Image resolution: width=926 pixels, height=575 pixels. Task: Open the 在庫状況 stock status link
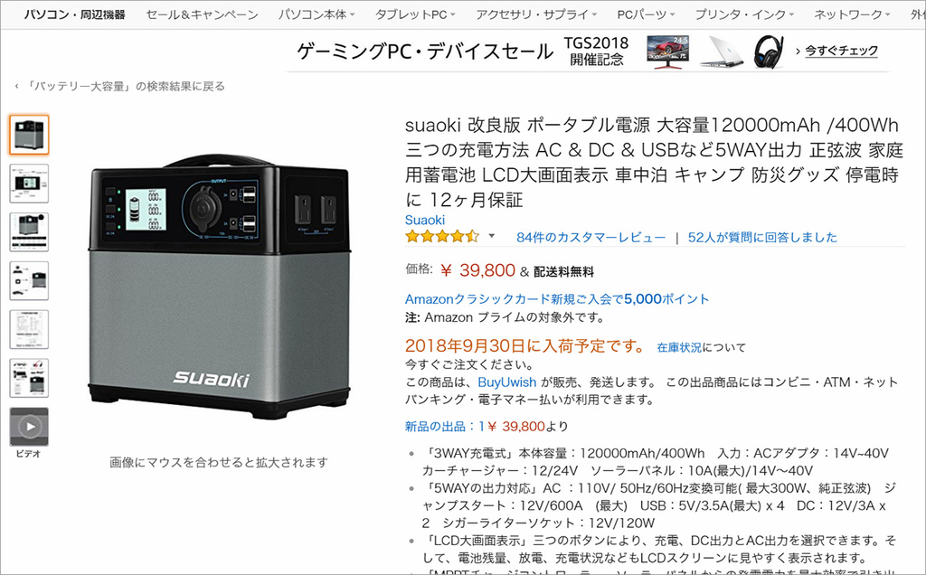679,347
